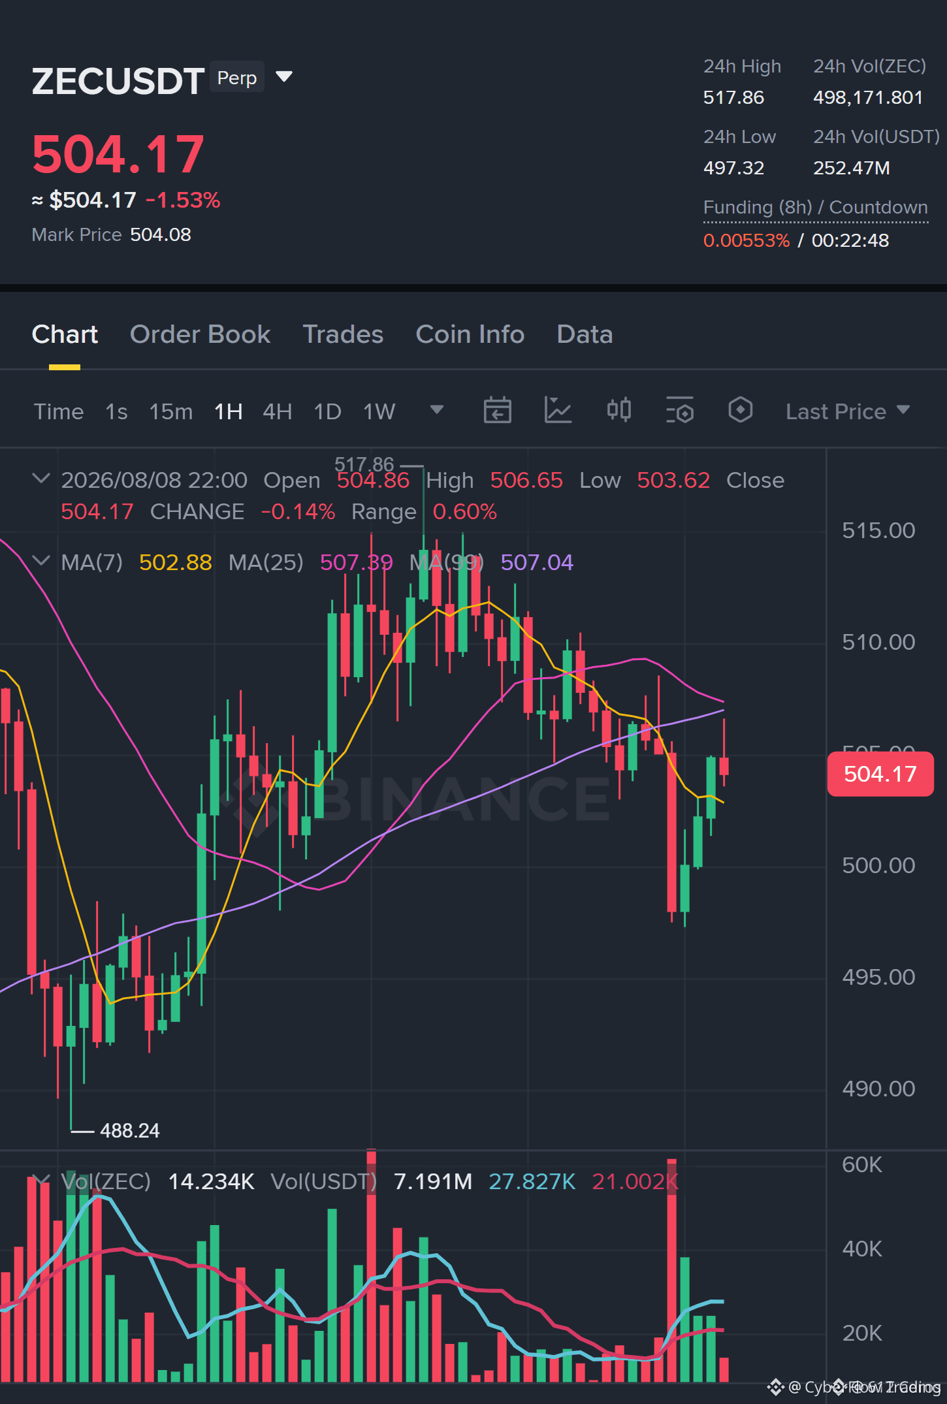Collapse the candle OHLC info row
Viewport: 947px width, 1404px height.
(41, 479)
